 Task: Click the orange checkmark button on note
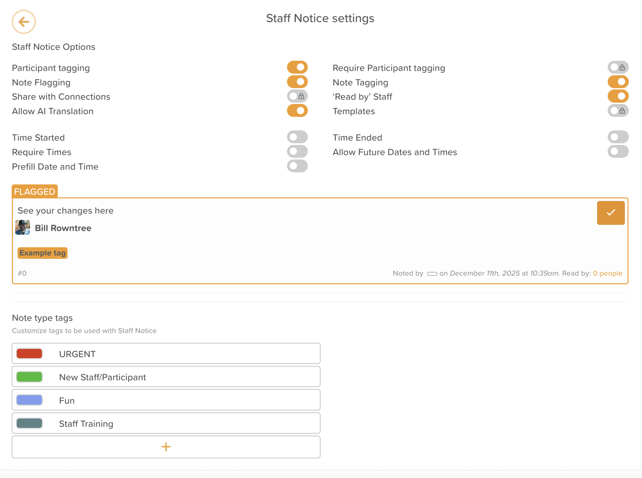[611, 213]
